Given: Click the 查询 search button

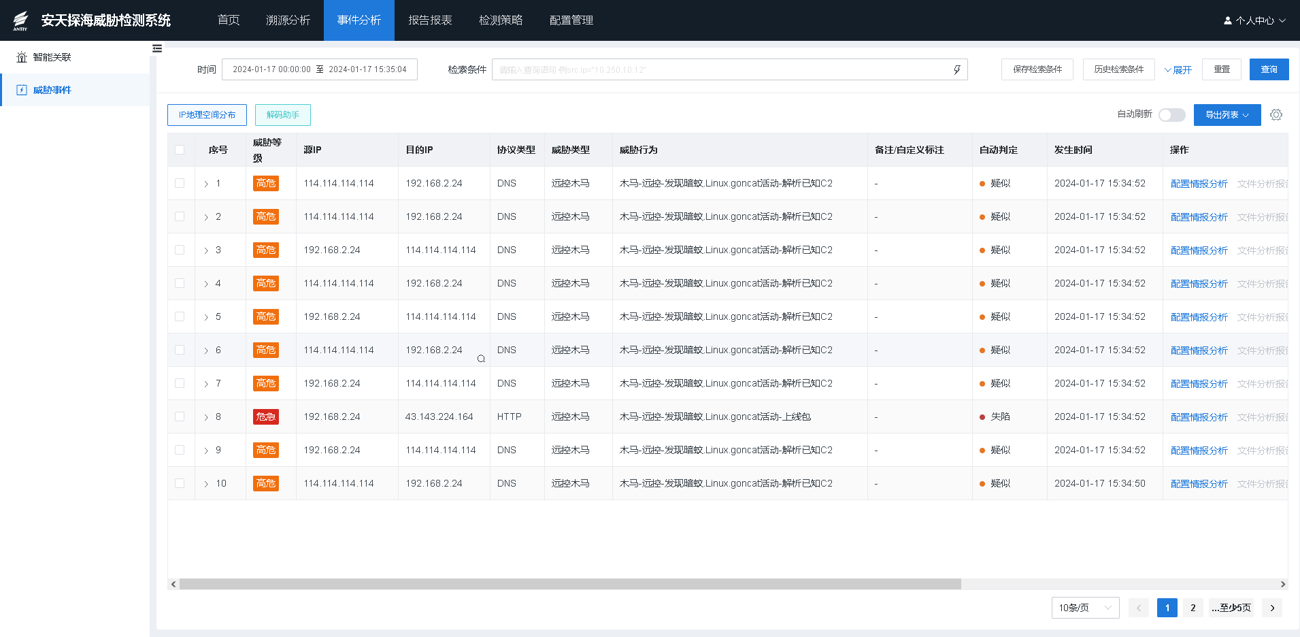Looking at the screenshot, I should click(x=1269, y=69).
